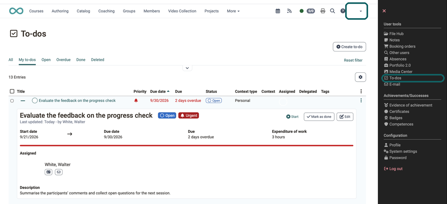Close the user tools side panel
The width and height of the screenshot is (447, 204).
click(x=384, y=11)
